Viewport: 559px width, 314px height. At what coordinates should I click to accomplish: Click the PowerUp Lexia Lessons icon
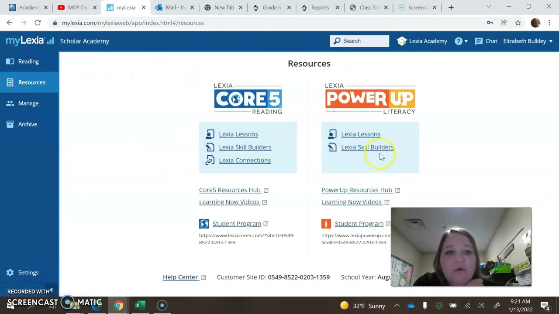coord(332,134)
